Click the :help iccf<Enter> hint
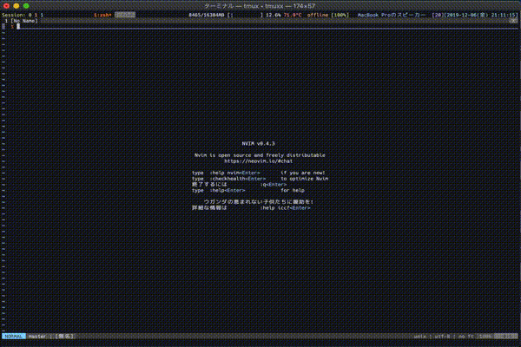The image size is (521, 347). [x=285, y=208]
